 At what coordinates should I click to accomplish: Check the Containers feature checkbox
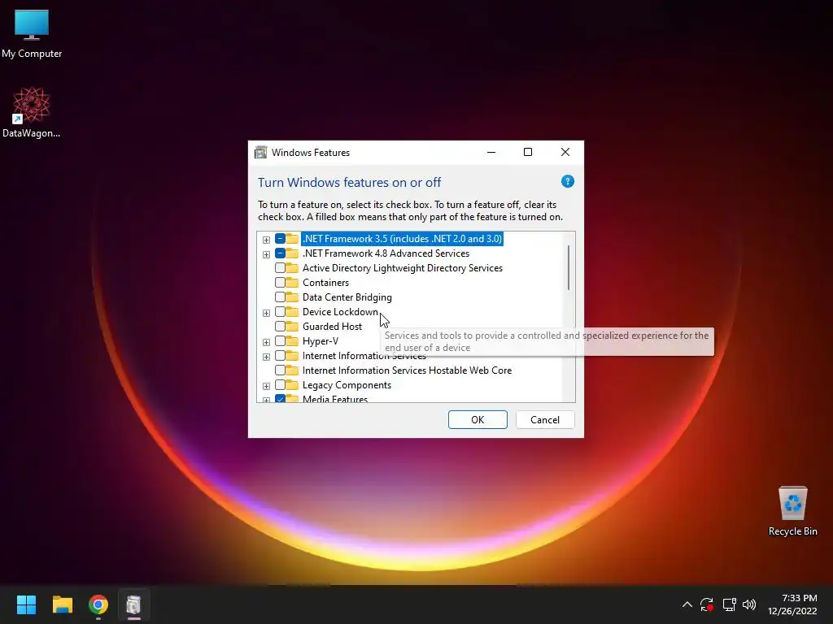click(280, 283)
